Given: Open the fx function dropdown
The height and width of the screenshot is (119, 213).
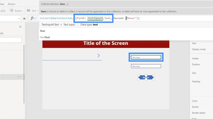Looking at the screenshot, I should tap(33, 18).
